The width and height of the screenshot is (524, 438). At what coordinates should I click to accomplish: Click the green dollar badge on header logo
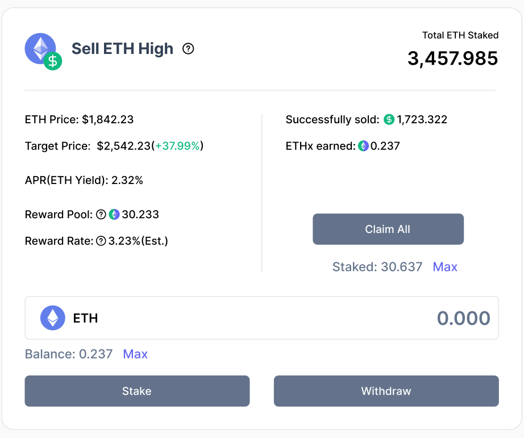pyautogui.click(x=53, y=61)
